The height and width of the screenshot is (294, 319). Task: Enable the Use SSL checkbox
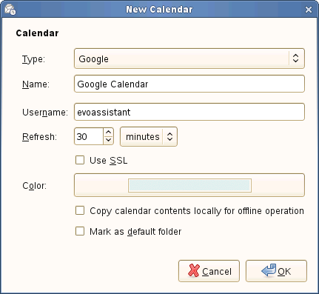point(80,160)
